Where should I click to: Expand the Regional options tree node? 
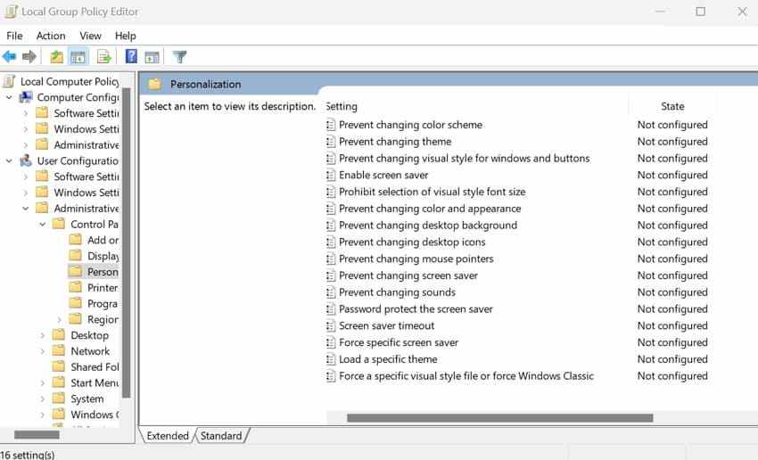(59, 319)
